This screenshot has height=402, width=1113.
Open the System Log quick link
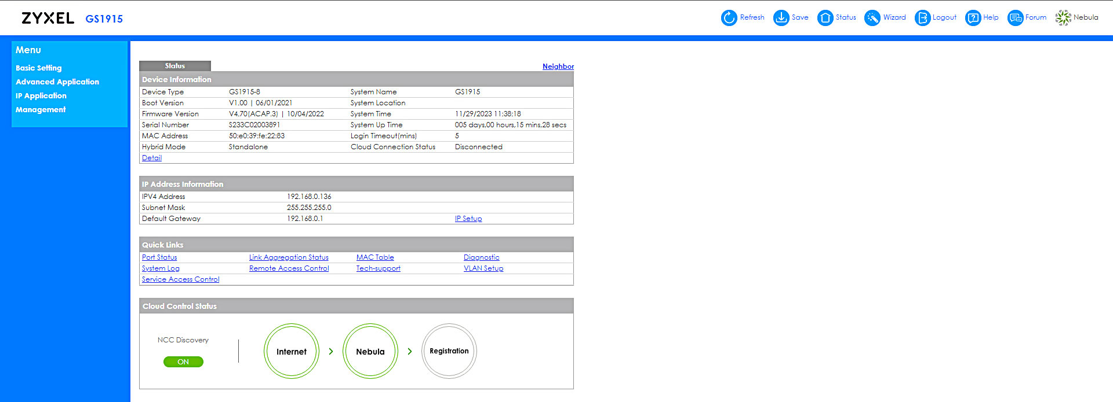(161, 268)
